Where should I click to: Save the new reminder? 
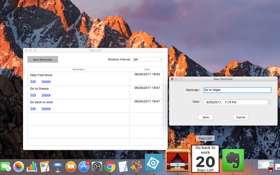pos(206,117)
